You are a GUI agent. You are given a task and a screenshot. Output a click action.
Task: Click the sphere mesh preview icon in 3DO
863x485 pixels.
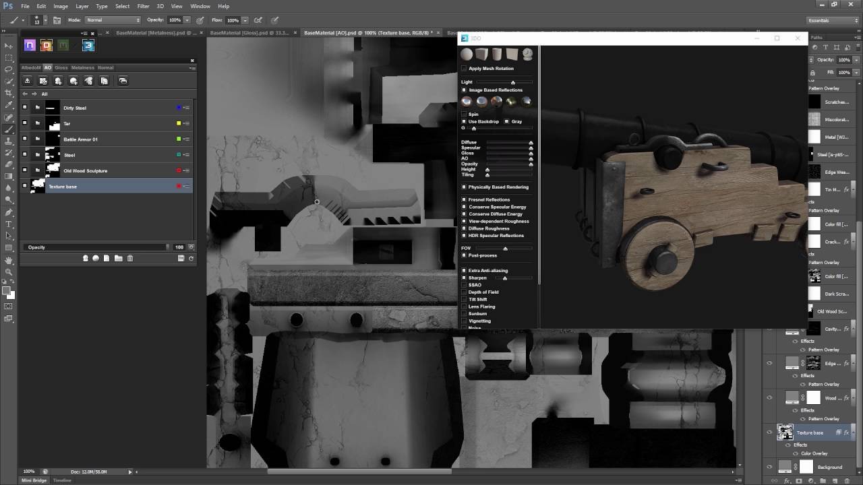(467, 55)
